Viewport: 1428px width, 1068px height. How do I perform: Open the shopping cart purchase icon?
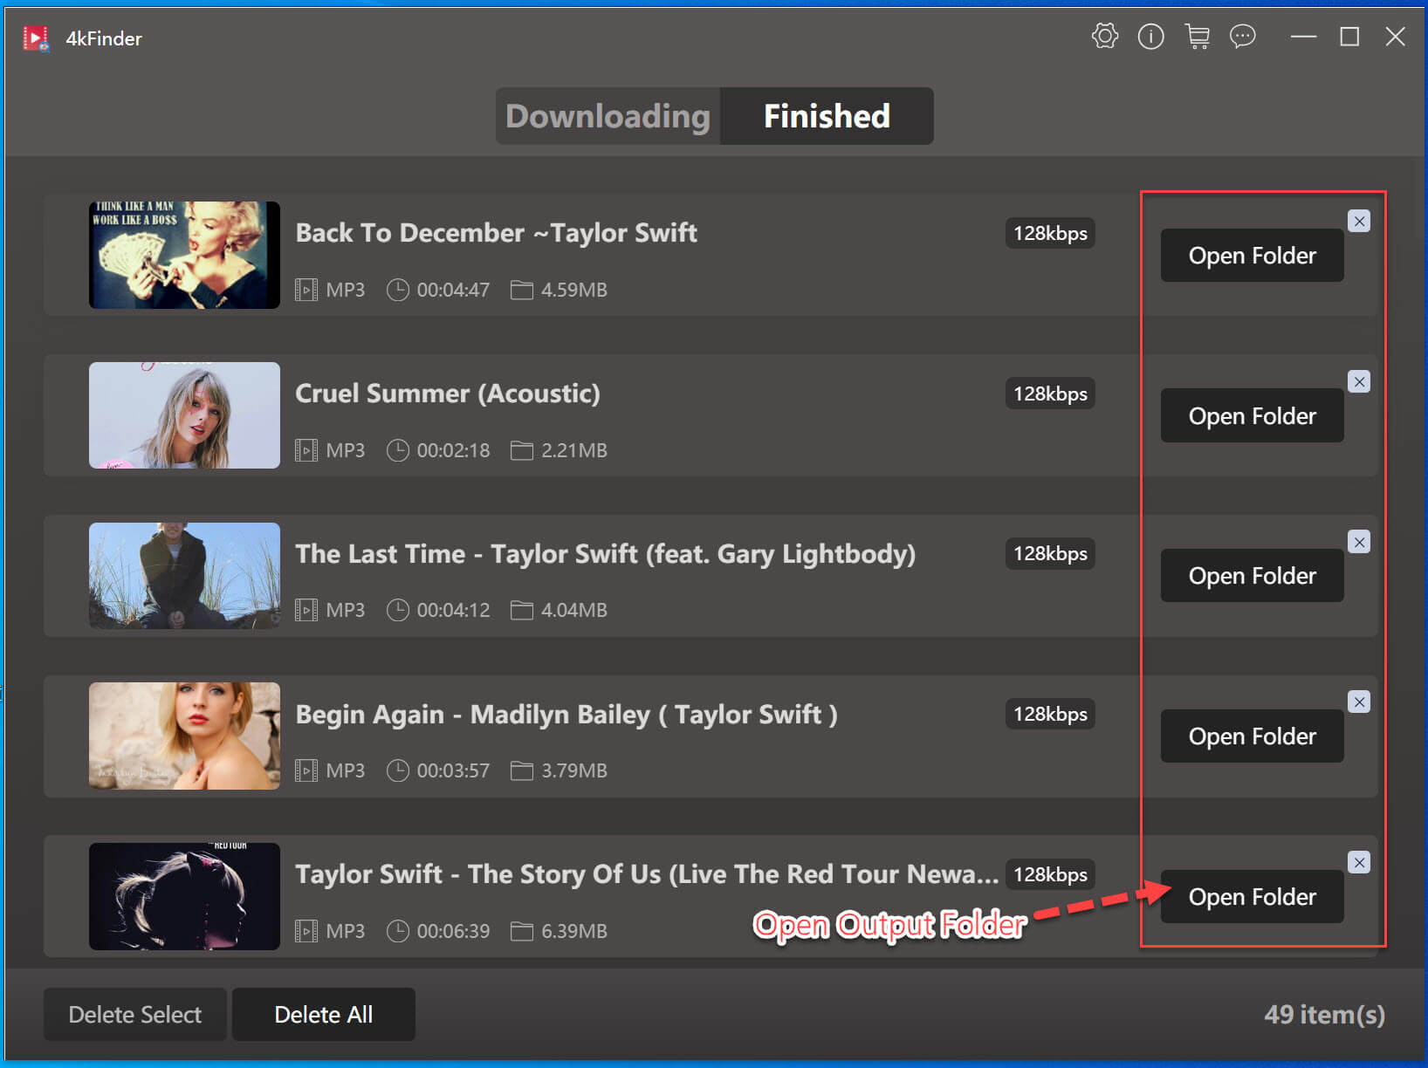click(1197, 37)
